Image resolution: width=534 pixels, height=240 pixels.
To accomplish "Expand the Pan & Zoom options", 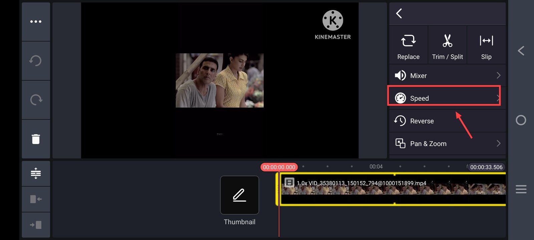I will pyautogui.click(x=447, y=144).
